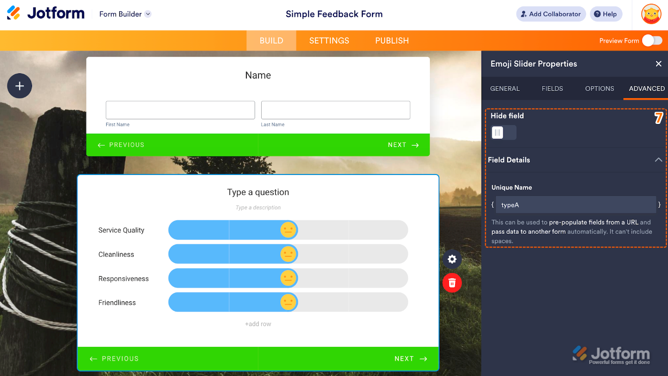Open the OPTIONS properties tab
The height and width of the screenshot is (376, 668).
tap(599, 89)
